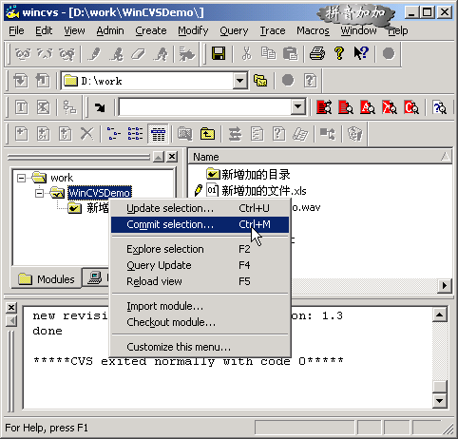This screenshot has width=458, height=439.
Task: Open the Admin menu
Action: pos(110,30)
